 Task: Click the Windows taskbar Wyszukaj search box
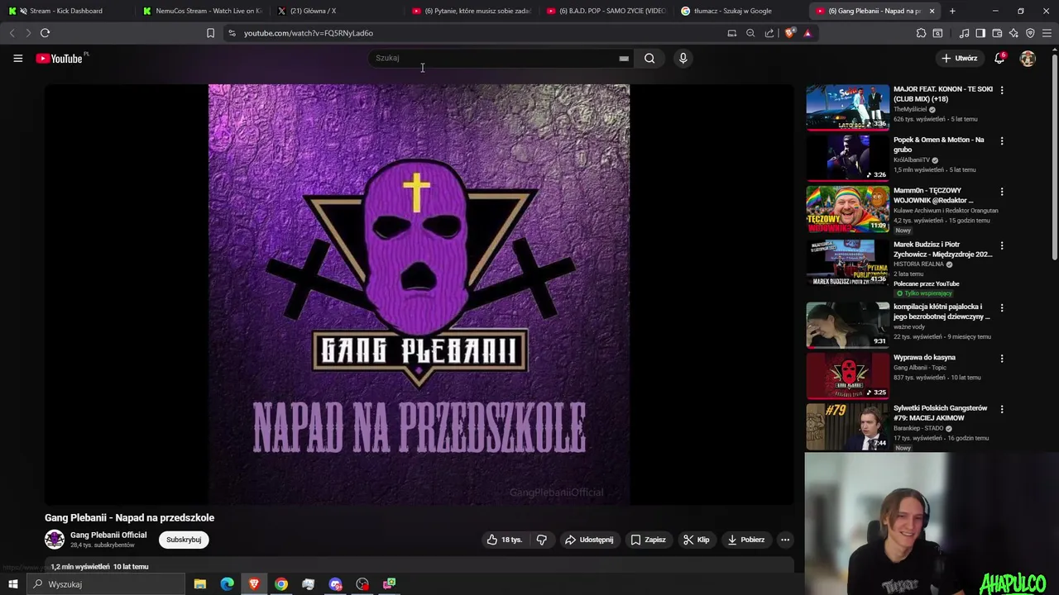(x=105, y=584)
